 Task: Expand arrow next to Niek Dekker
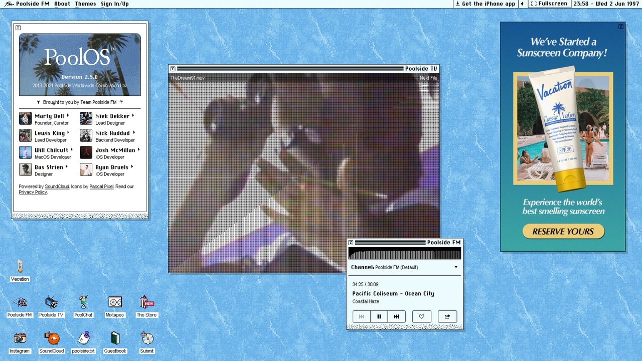coord(133,115)
